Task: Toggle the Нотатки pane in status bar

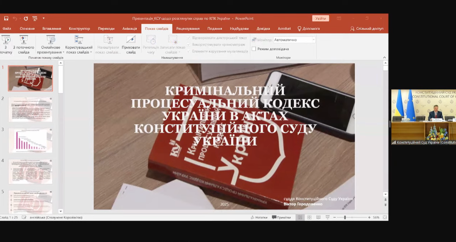Action: point(259,217)
